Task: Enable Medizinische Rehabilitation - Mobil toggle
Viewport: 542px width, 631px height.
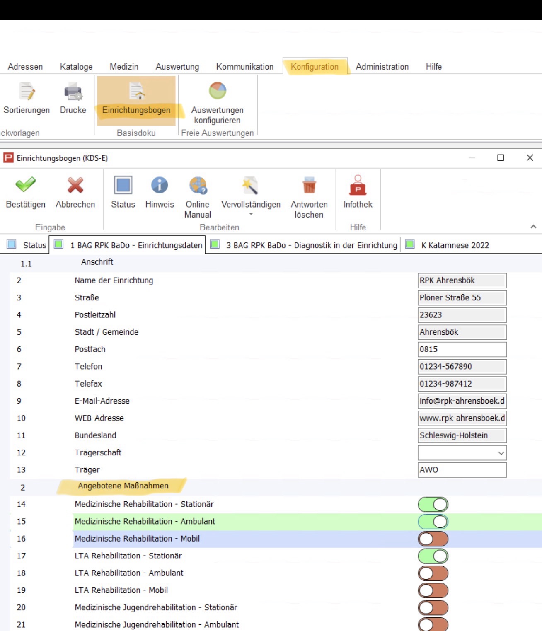Action: (x=433, y=539)
